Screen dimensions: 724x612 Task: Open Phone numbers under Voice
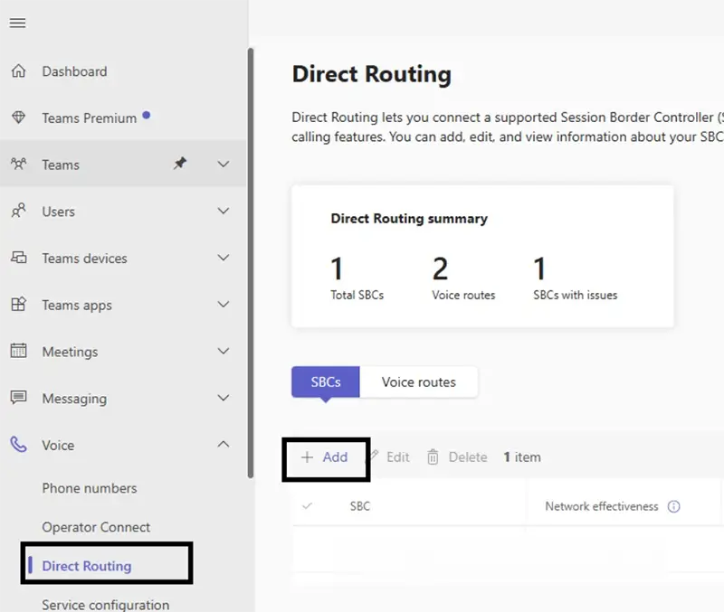pyautogui.click(x=90, y=488)
